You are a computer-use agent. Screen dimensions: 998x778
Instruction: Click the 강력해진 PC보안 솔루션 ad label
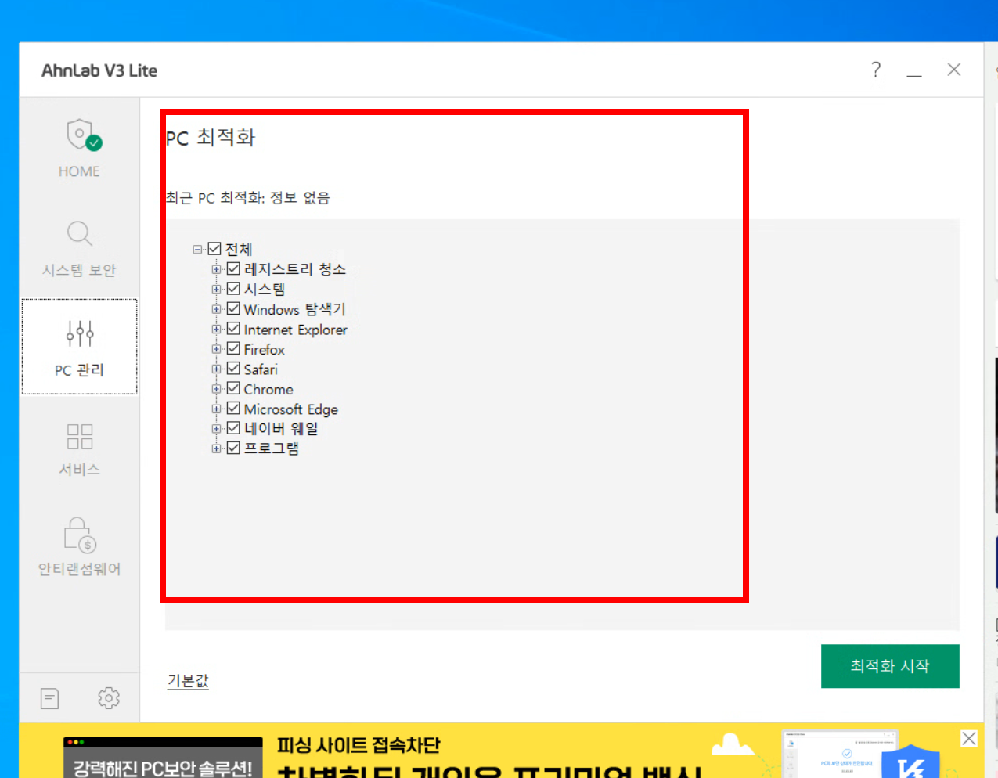pos(163,768)
